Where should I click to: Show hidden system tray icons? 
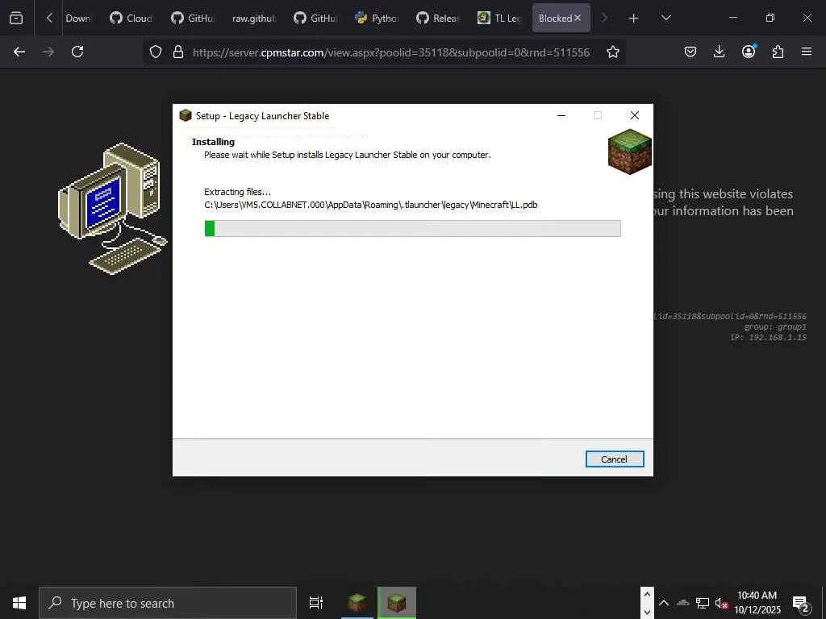(664, 603)
